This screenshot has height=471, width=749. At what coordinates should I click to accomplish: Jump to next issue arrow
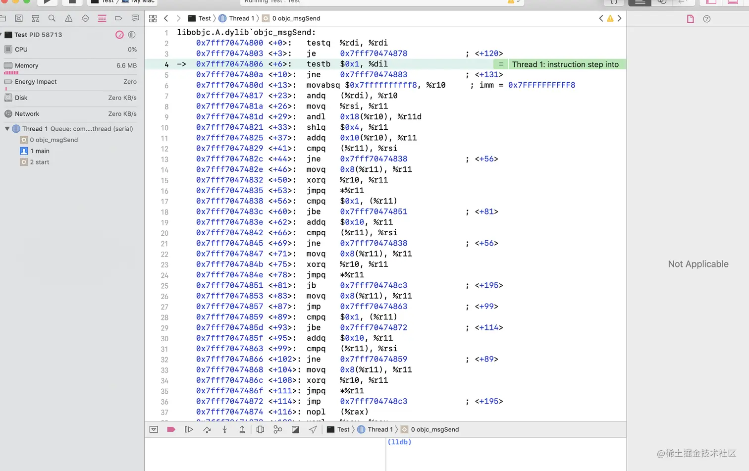pos(619,18)
